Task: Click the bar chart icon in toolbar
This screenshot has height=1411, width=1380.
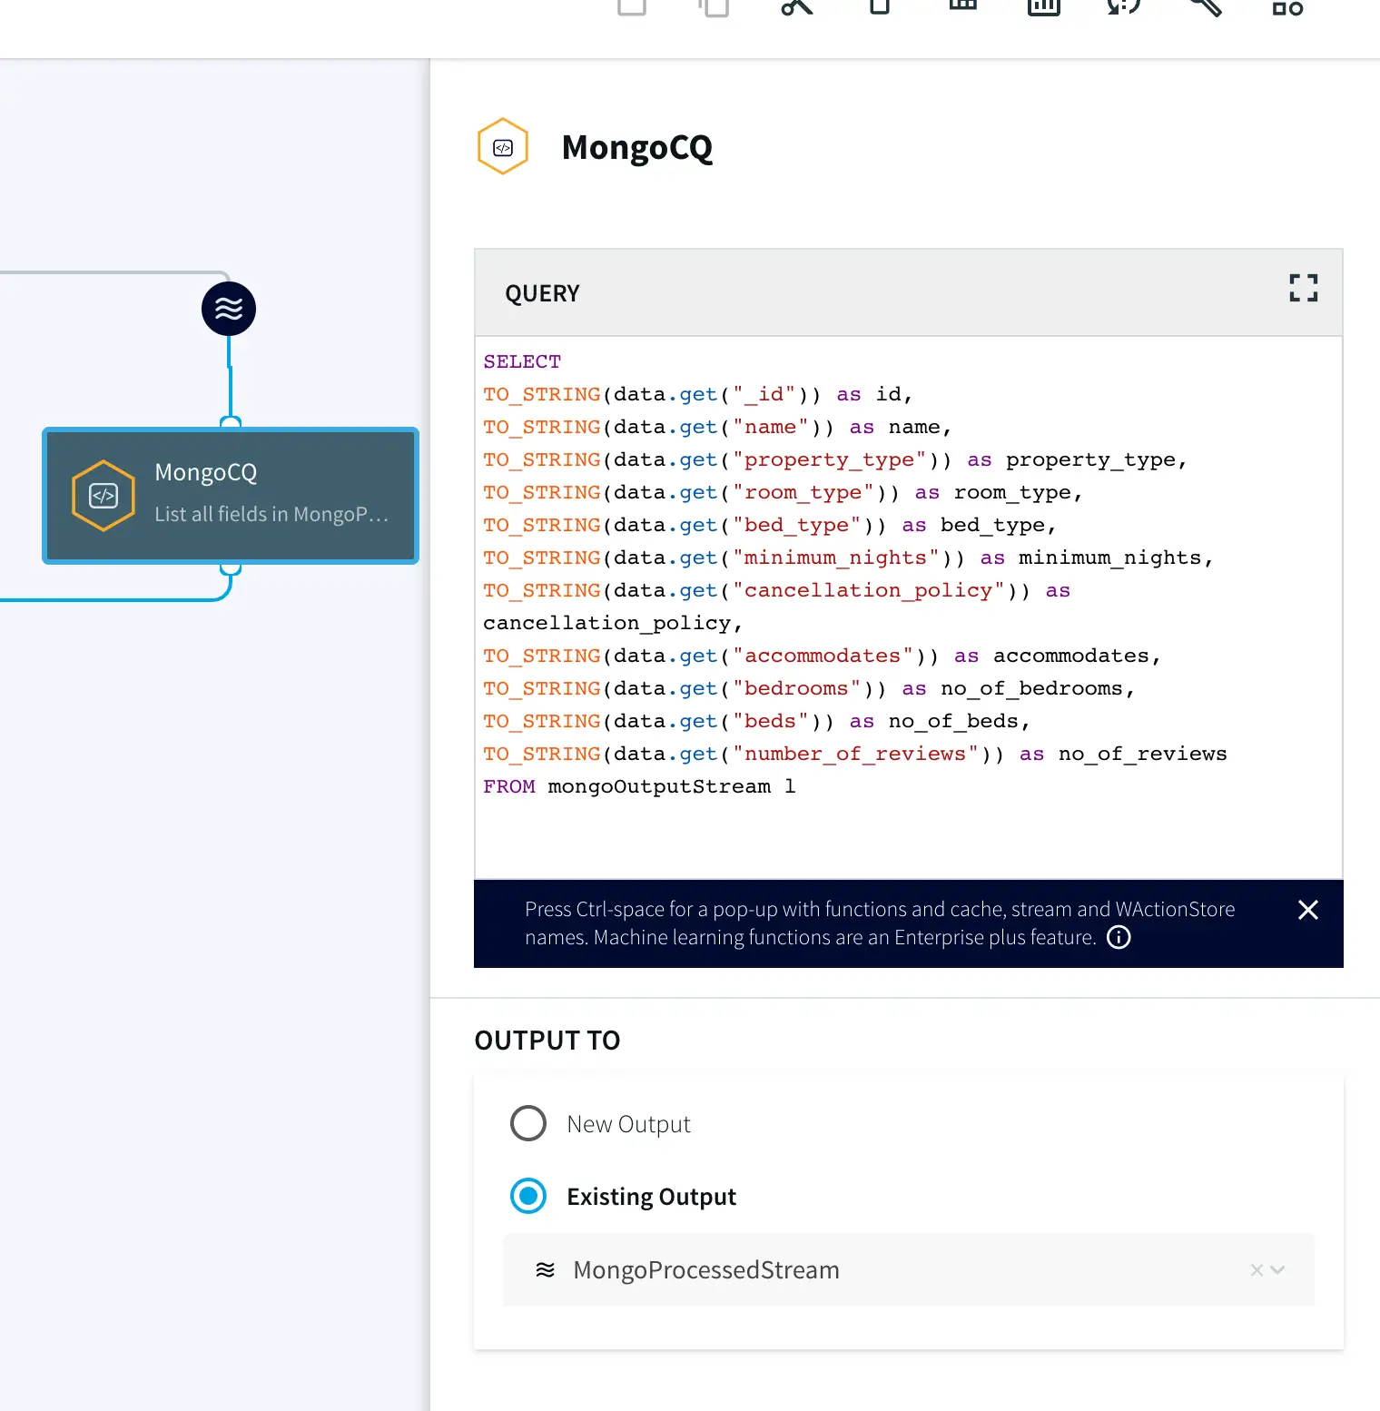Action: [x=1043, y=7]
